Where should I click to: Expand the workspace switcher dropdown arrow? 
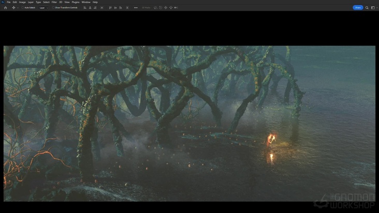(x=377, y=8)
